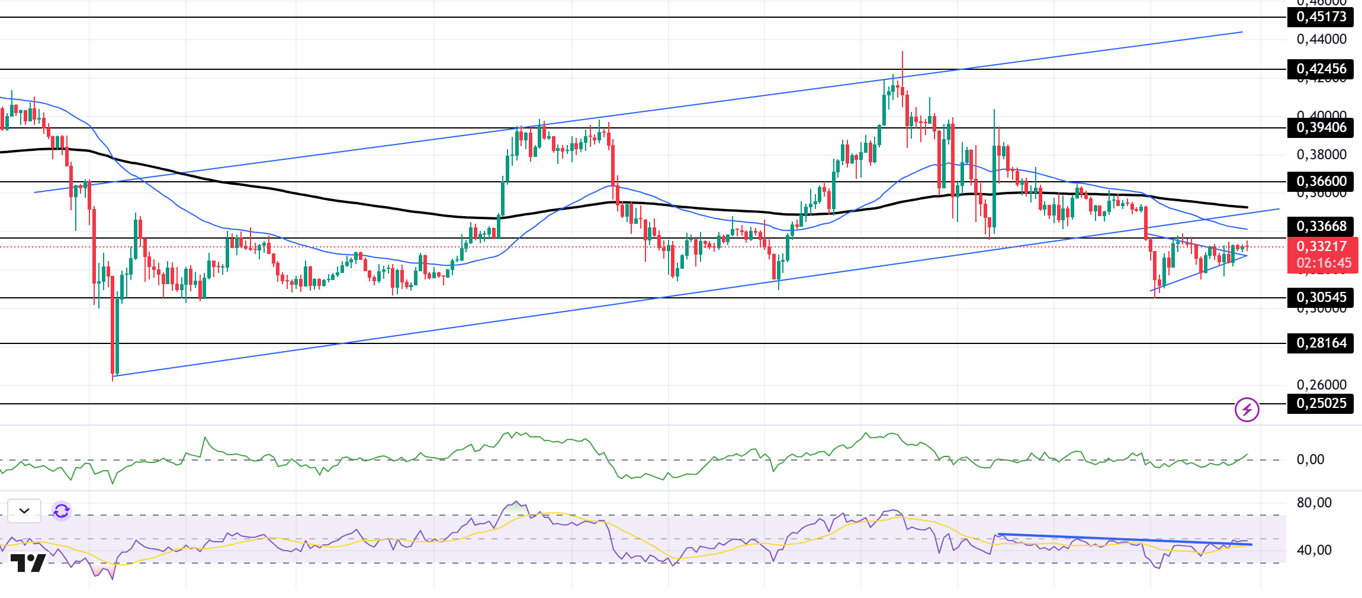
Task: Select the 0,30545 price level label
Action: (1321, 297)
